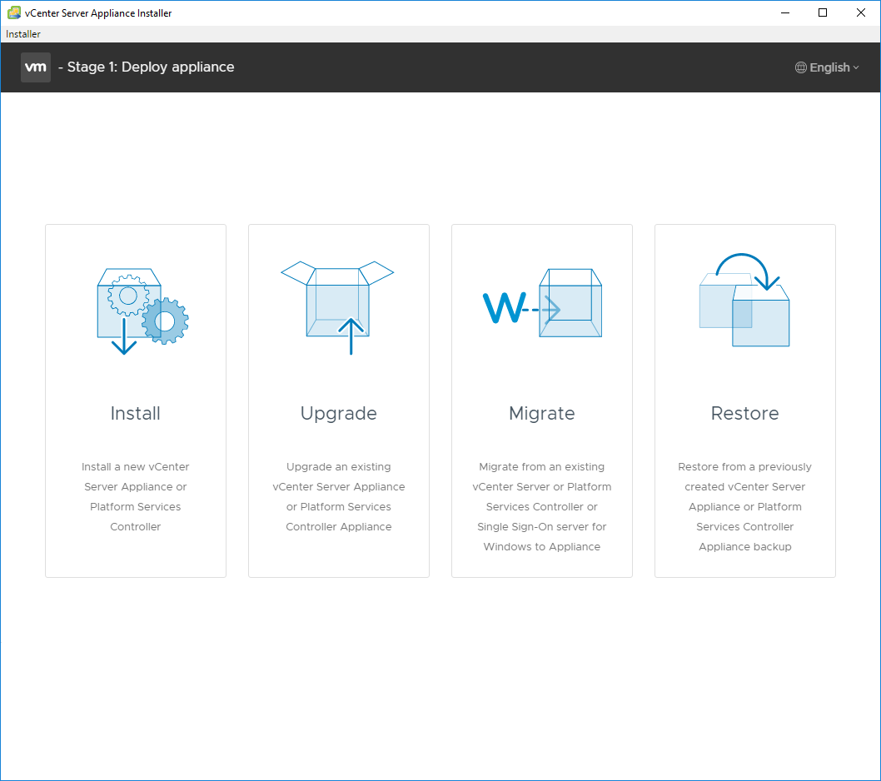Click the Migrate Windows-to-appliance icon
This screenshot has width=881, height=781.
542,303
